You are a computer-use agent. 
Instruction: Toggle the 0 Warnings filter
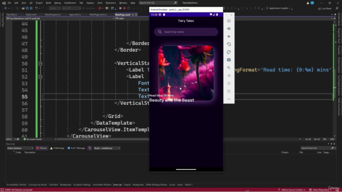pyautogui.click(x=57, y=148)
